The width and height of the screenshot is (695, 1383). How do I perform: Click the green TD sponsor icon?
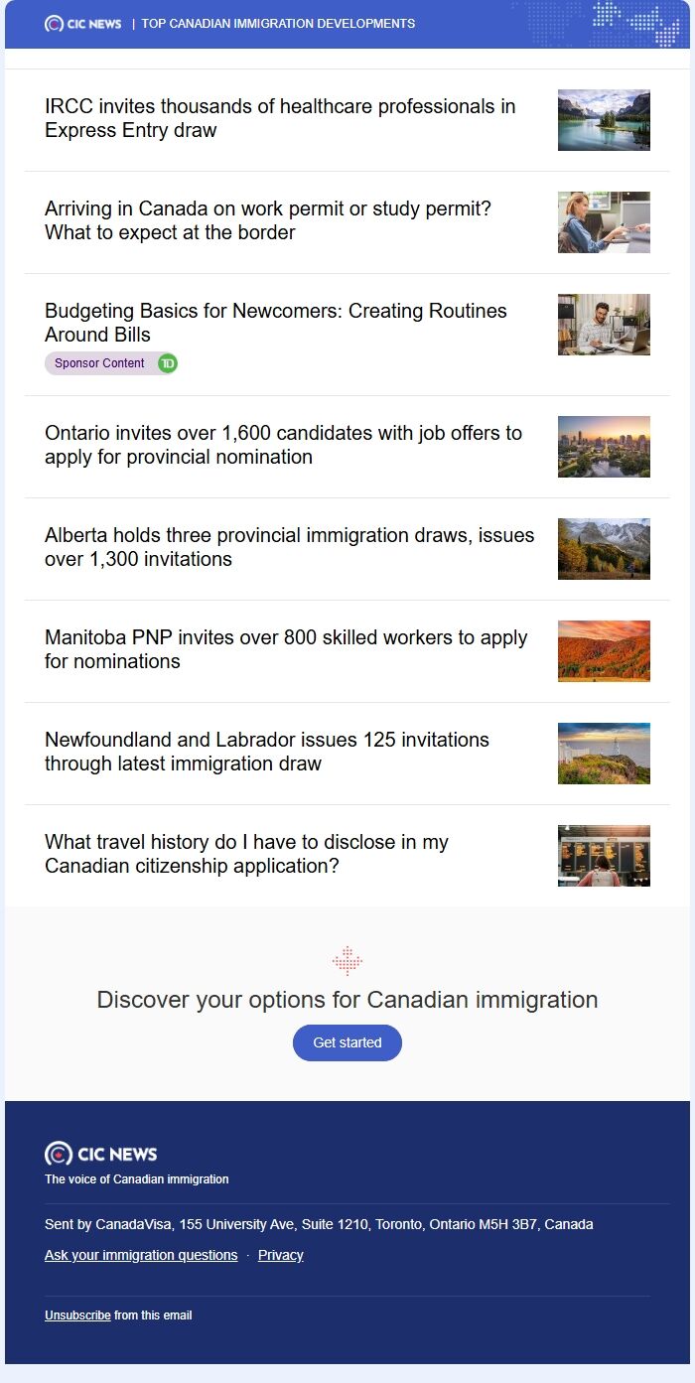click(x=168, y=363)
